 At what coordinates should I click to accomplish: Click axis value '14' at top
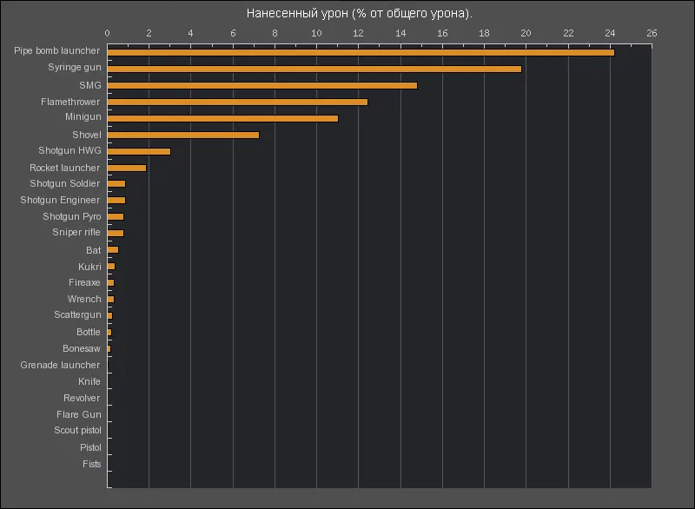(x=400, y=33)
